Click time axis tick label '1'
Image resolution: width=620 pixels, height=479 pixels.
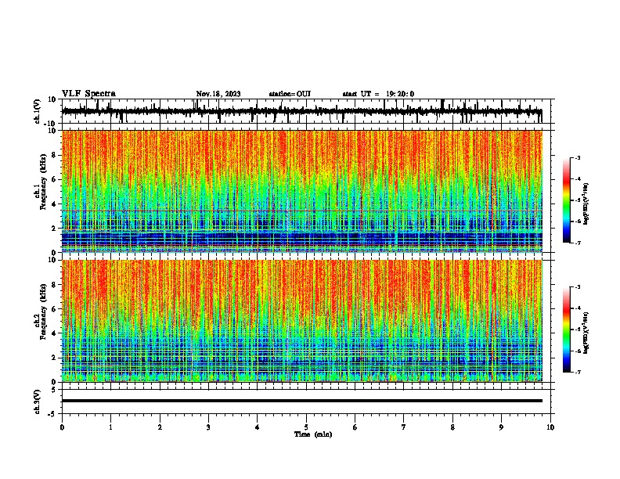click(x=110, y=427)
